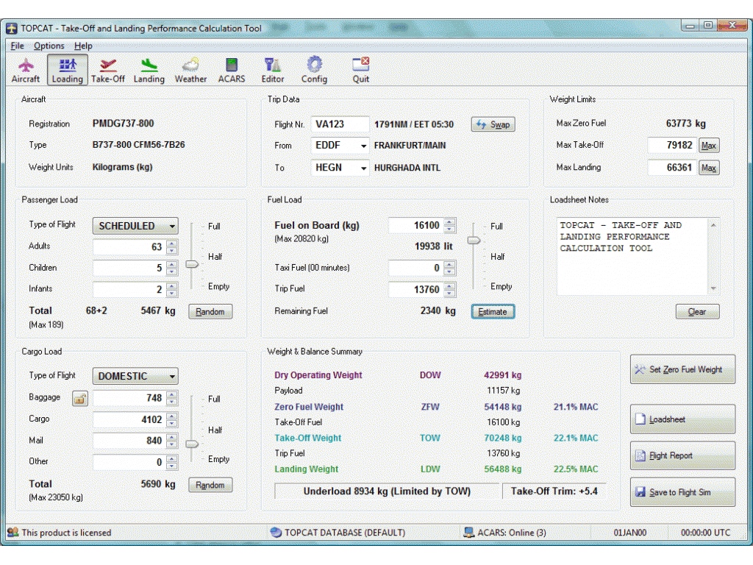Viewport: 753px width, 565px height.
Task: Click the fuel load slider handle
Action: pos(474,241)
